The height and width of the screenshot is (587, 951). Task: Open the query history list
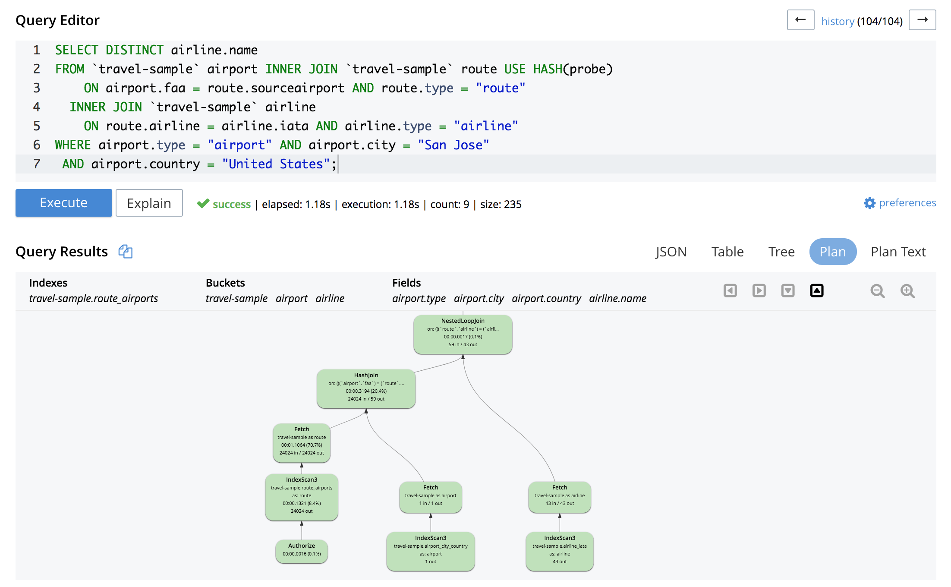pos(838,21)
